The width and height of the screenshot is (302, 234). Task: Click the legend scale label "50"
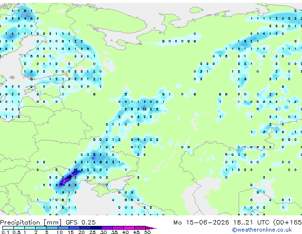click(x=148, y=232)
